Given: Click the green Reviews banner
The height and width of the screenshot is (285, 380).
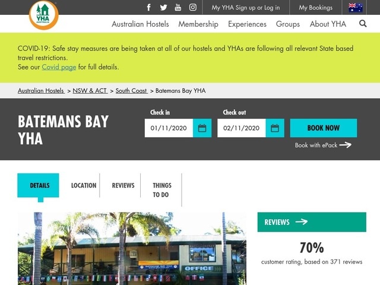Looking at the screenshot, I should click(312, 222).
